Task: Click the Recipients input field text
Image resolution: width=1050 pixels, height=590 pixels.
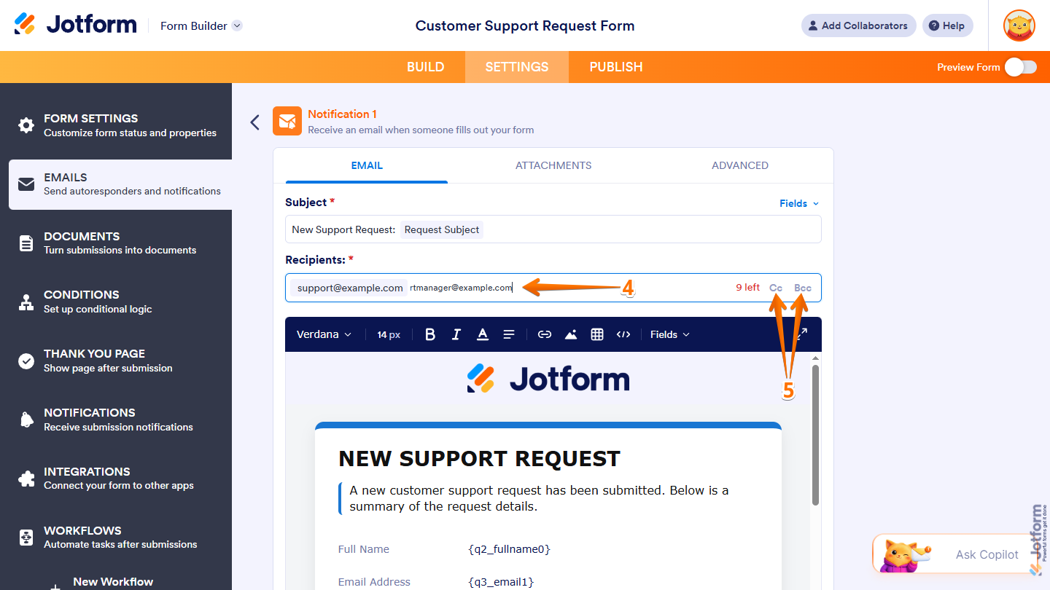Action: tap(461, 288)
